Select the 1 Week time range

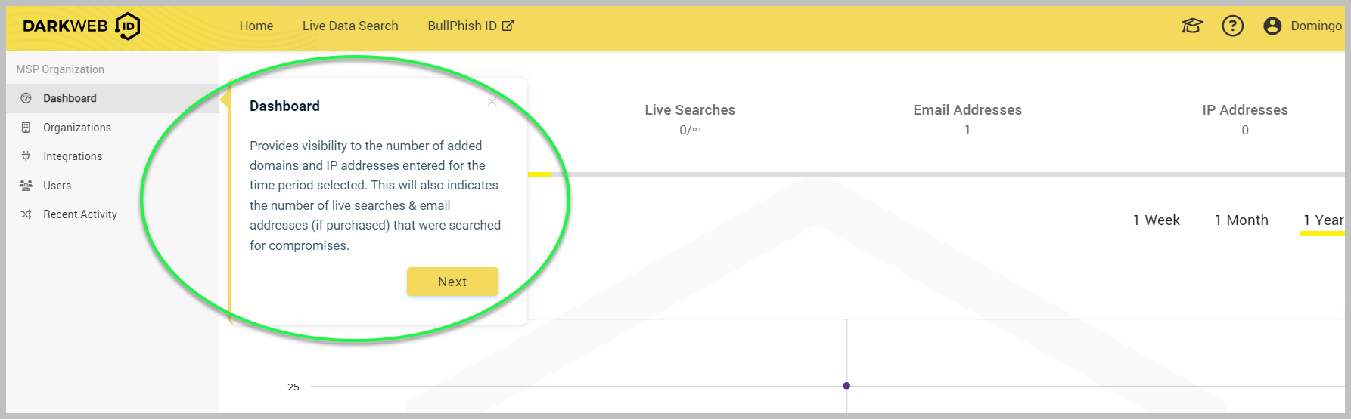pyautogui.click(x=1156, y=220)
